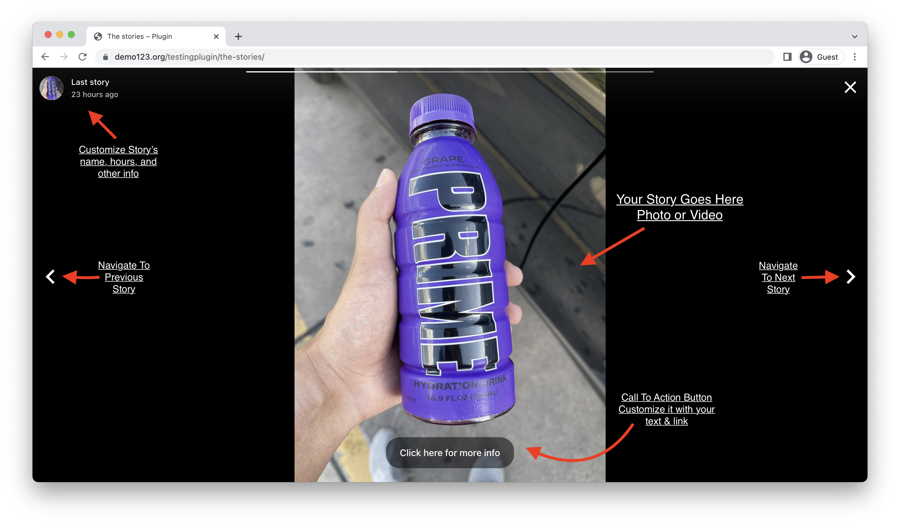Open a new tab with the plus icon
Viewport: 900px width, 525px height.
tap(238, 37)
